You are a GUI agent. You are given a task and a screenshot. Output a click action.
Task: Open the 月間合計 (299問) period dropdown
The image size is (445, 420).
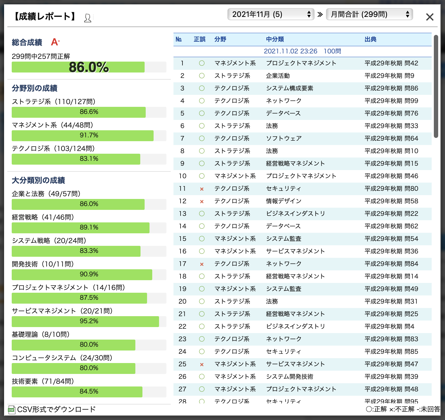pos(369,14)
